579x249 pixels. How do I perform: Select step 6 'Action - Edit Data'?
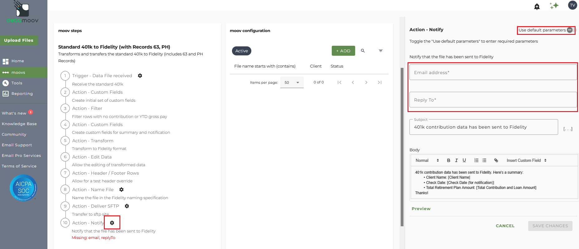pyautogui.click(x=92, y=157)
